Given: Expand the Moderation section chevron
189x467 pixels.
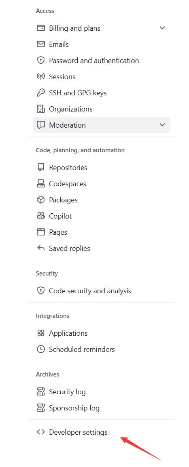Looking at the screenshot, I should [x=162, y=125].
